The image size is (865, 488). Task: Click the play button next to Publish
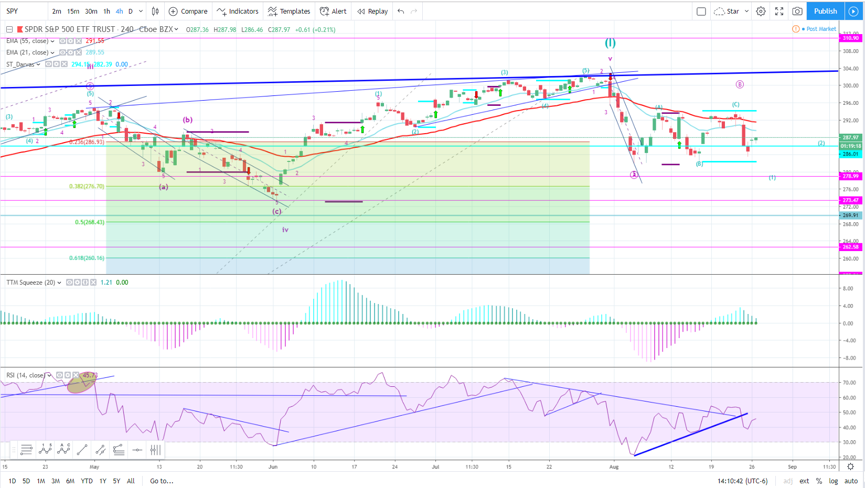(x=853, y=11)
